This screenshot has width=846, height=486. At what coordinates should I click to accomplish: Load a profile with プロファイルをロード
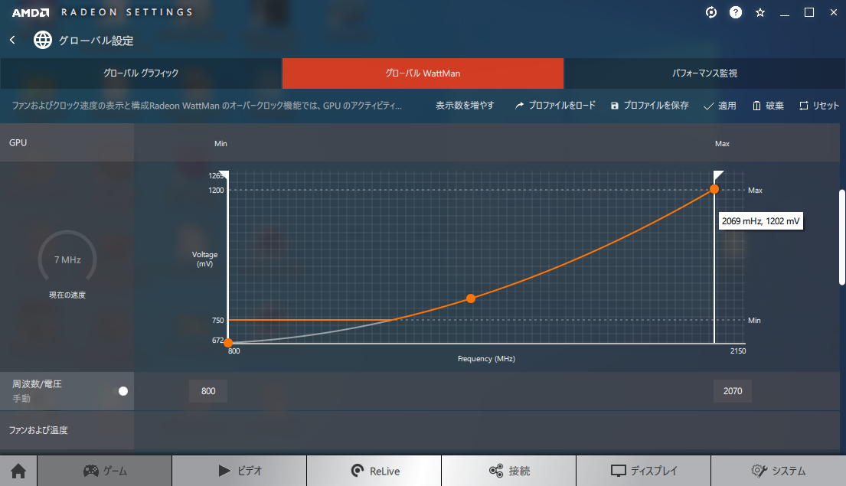[555, 106]
